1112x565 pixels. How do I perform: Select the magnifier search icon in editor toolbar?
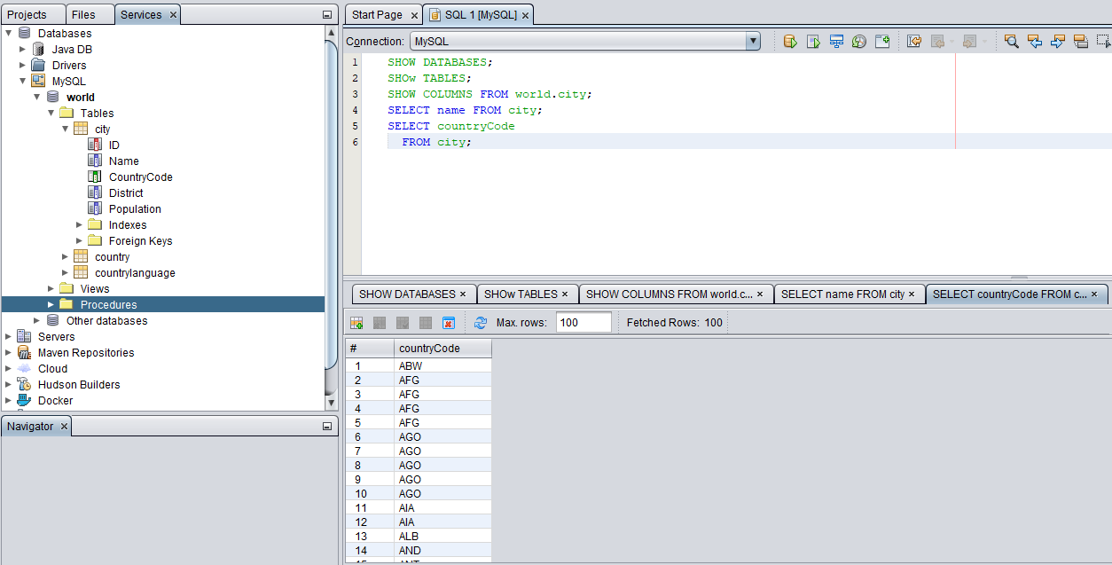1011,41
